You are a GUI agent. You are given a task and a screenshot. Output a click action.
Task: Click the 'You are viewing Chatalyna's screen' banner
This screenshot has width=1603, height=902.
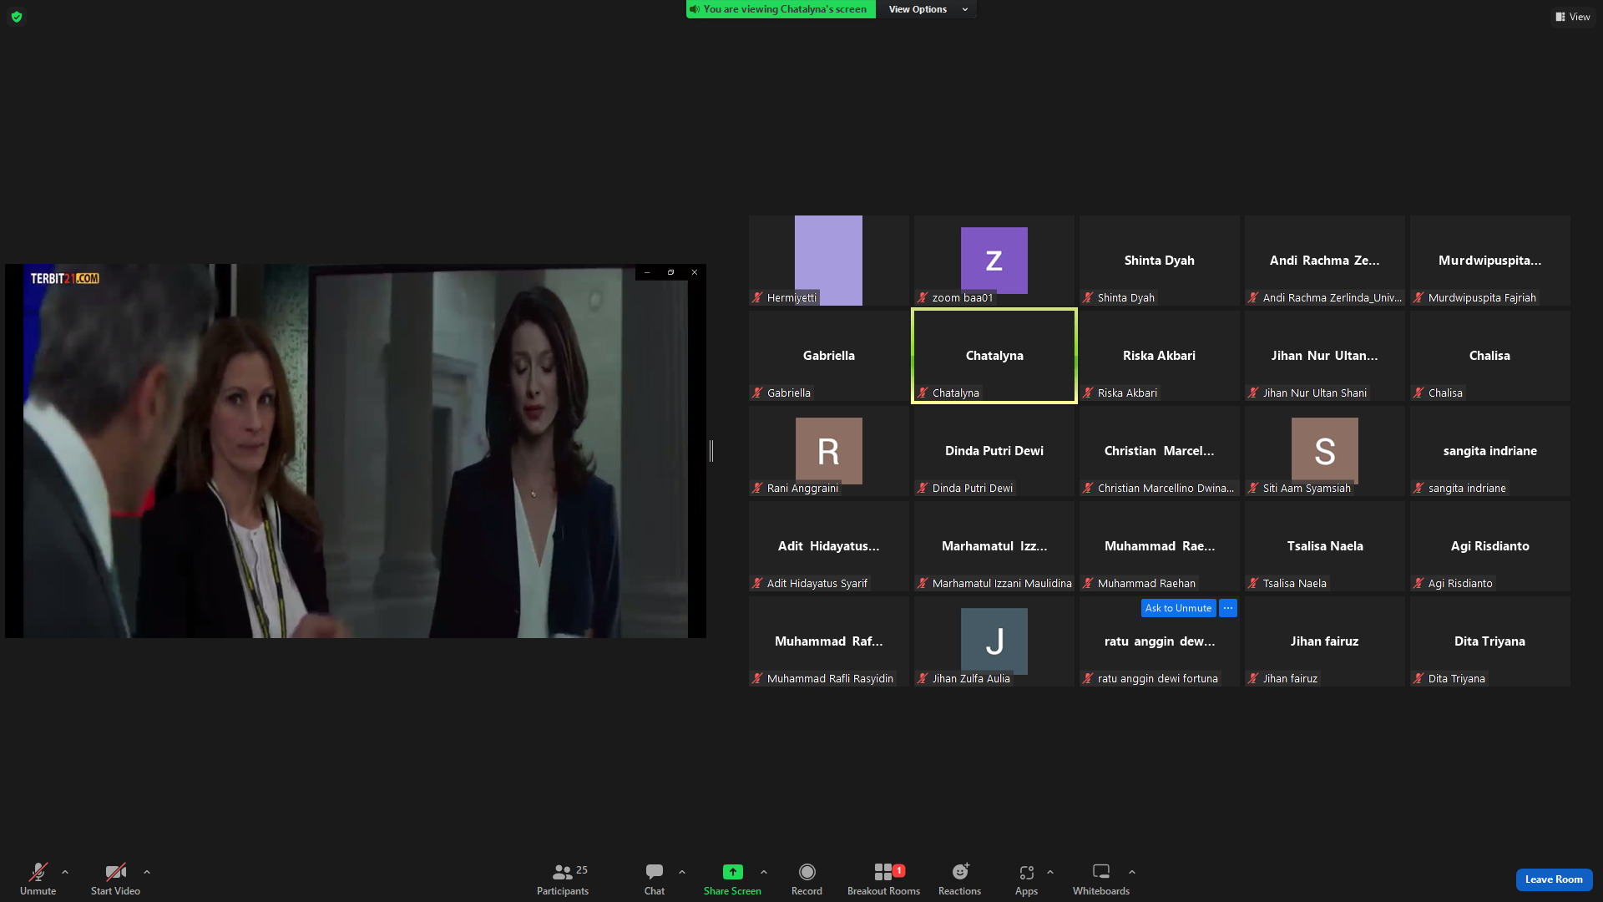tap(781, 9)
